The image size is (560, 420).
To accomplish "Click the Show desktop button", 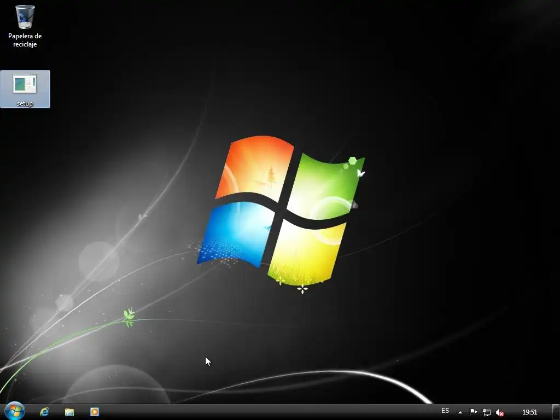I will point(556,412).
